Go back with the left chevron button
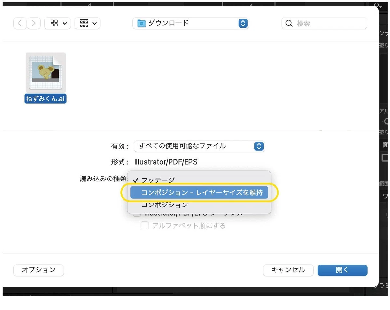This screenshot has height=310, width=390. pyautogui.click(x=20, y=23)
